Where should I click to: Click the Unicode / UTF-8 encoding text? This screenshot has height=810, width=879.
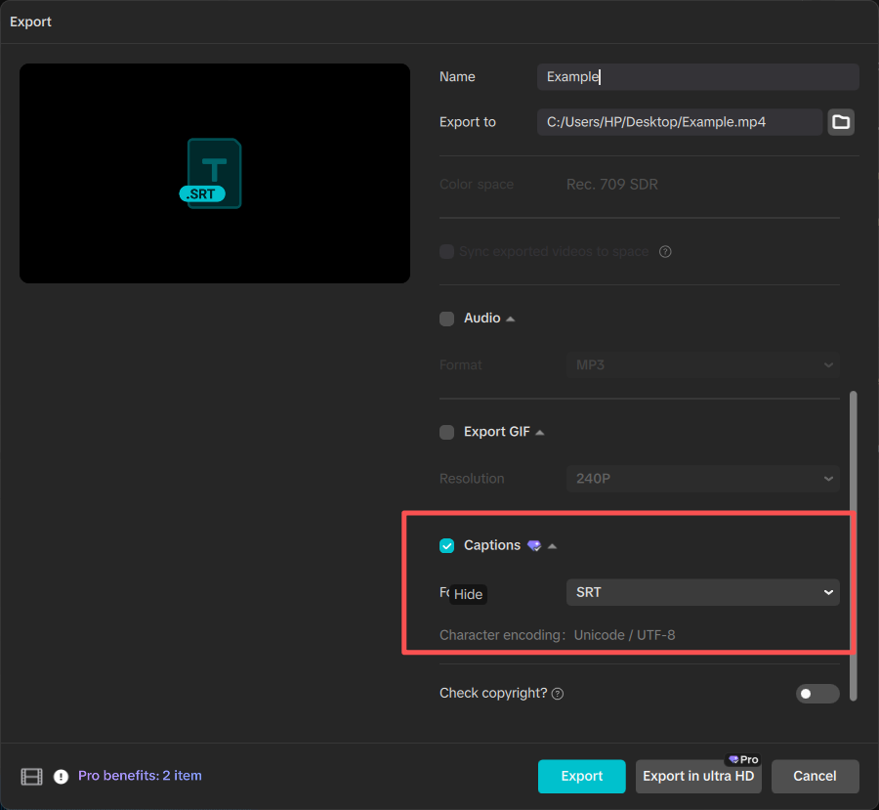pyautogui.click(x=624, y=635)
